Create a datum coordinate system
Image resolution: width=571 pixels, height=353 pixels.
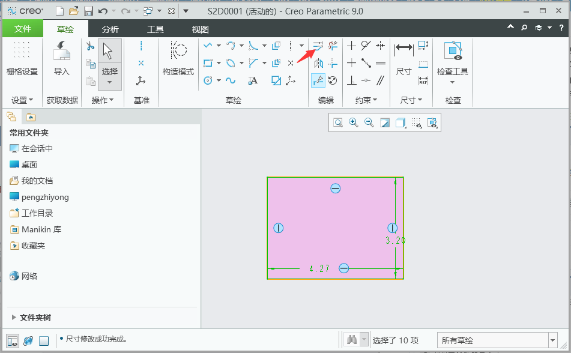(141, 81)
